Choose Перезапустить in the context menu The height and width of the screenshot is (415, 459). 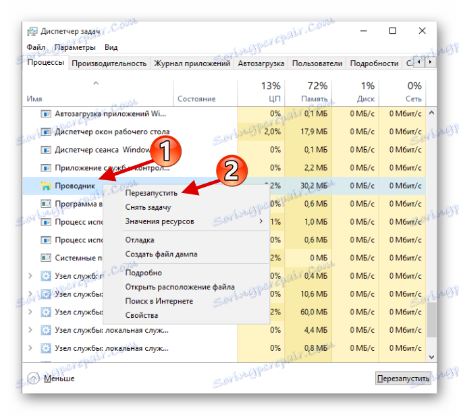(x=151, y=193)
